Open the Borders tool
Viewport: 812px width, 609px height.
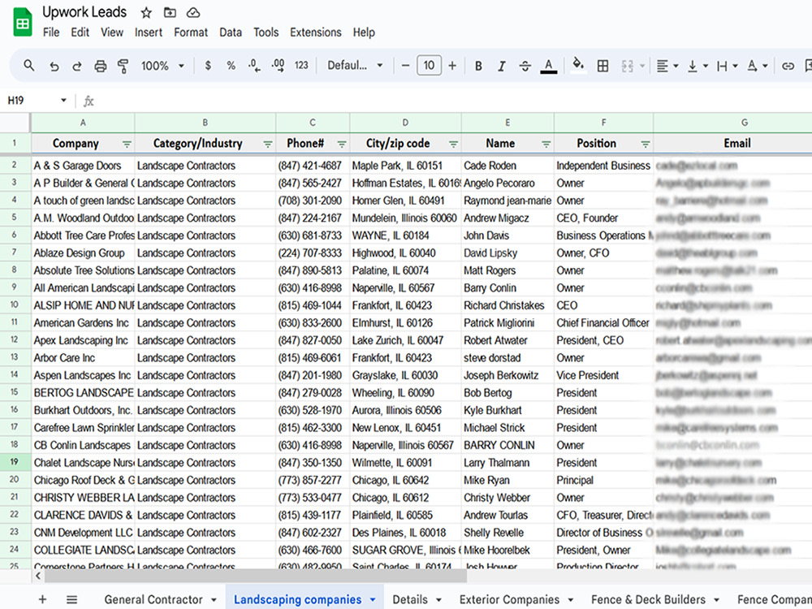[x=603, y=65]
